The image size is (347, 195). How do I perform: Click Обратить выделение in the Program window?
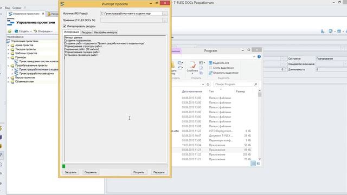click(x=223, y=73)
